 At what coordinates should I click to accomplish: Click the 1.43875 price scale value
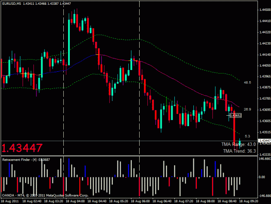coord(265,87)
